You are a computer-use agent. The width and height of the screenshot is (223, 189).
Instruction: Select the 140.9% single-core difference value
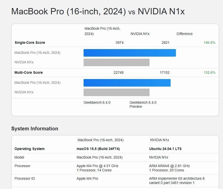[x=209, y=43]
